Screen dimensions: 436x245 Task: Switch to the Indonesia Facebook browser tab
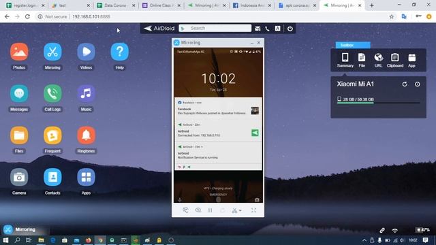(x=251, y=5)
